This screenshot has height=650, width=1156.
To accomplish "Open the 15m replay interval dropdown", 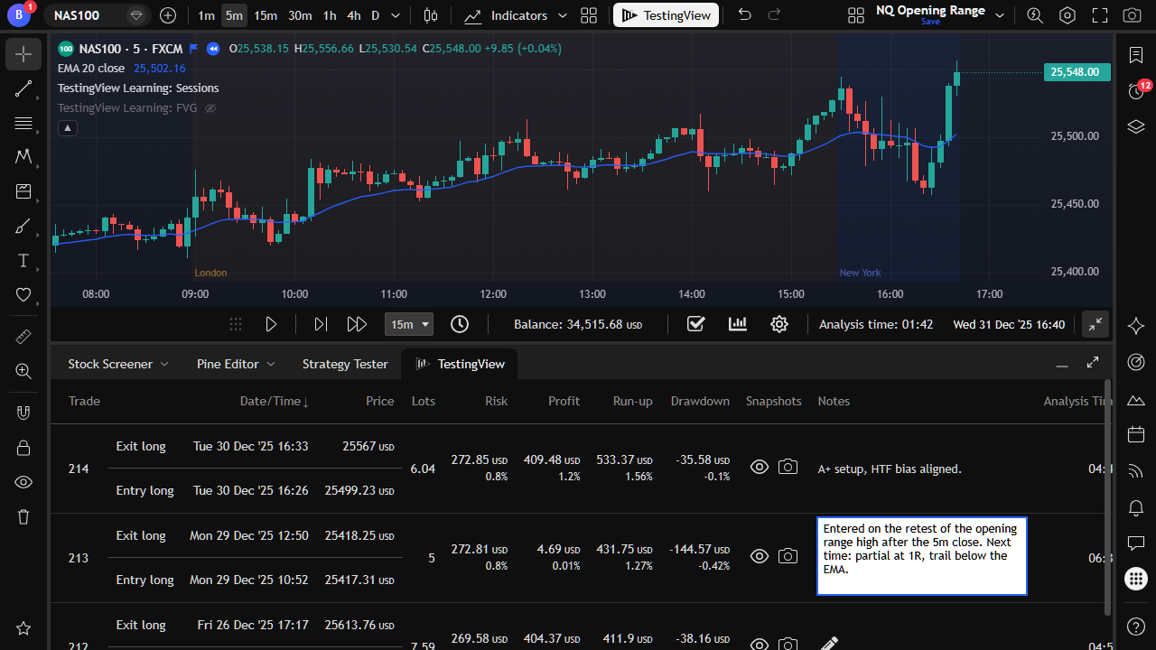I will [x=409, y=324].
